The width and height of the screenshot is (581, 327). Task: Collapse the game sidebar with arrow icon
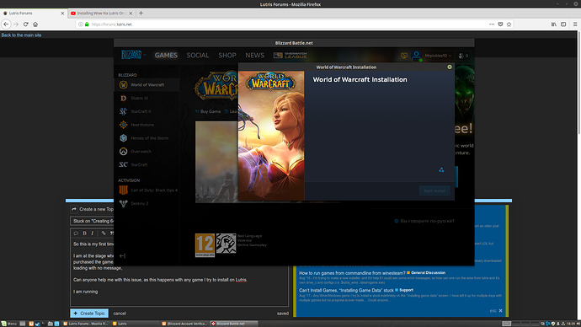[x=123, y=256]
